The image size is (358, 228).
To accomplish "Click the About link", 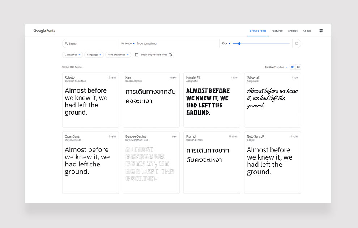I will pos(307,31).
